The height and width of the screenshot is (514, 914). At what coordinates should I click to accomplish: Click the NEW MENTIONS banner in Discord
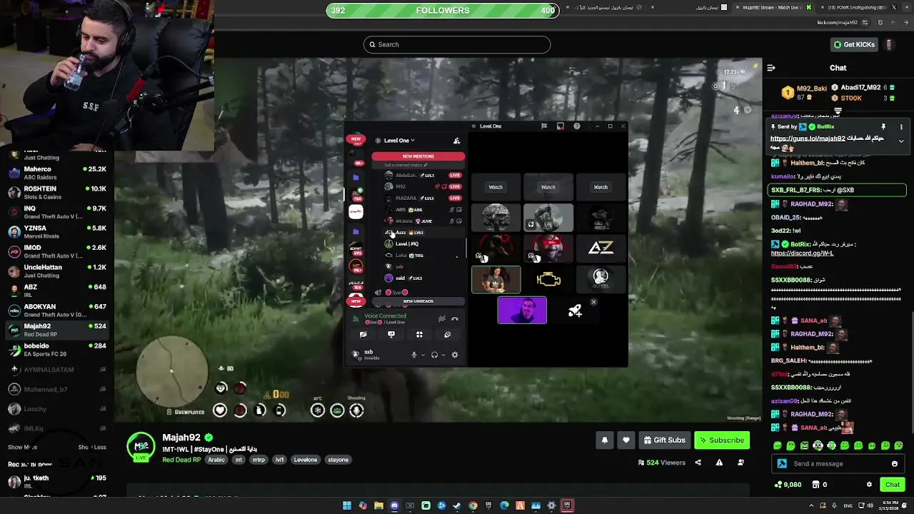click(x=418, y=156)
